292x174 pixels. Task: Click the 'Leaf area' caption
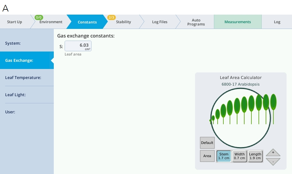pos(73,54)
